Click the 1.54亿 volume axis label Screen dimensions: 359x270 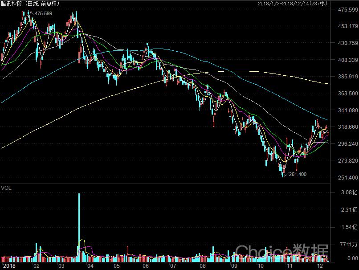(x=349, y=227)
